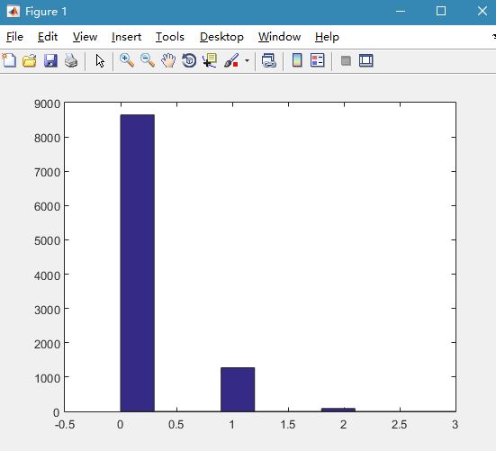496x451 pixels.
Task: Insert a colorbar via toolbar icon
Action: pyautogui.click(x=297, y=60)
